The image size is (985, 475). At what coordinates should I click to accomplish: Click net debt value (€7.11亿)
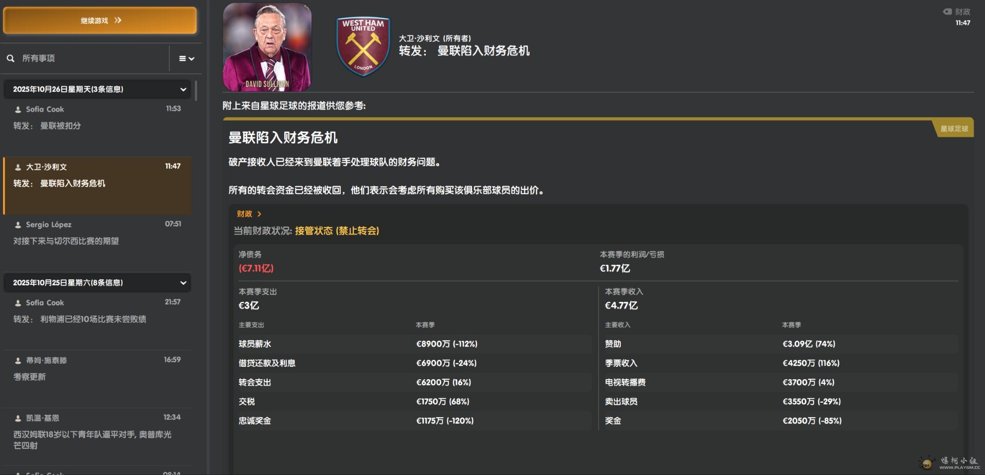(x=256, y=269)
